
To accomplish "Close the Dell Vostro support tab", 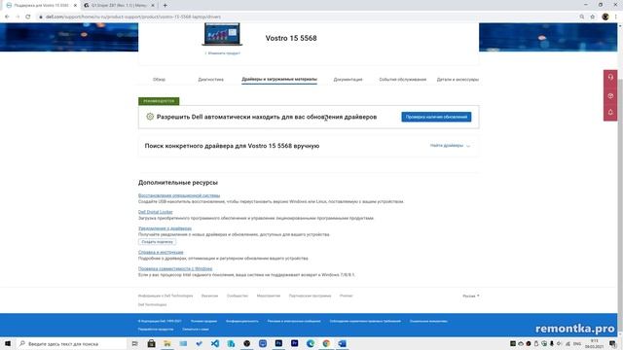I will pos(75,6).
